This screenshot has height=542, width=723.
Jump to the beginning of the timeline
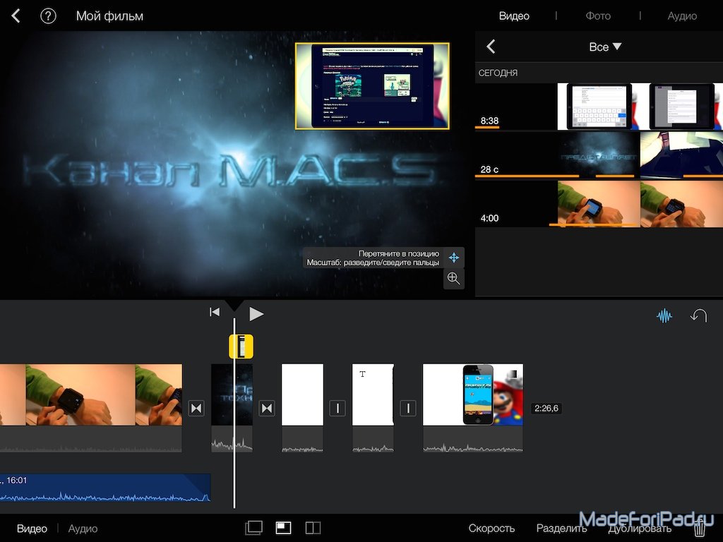[x=215, y=313]
